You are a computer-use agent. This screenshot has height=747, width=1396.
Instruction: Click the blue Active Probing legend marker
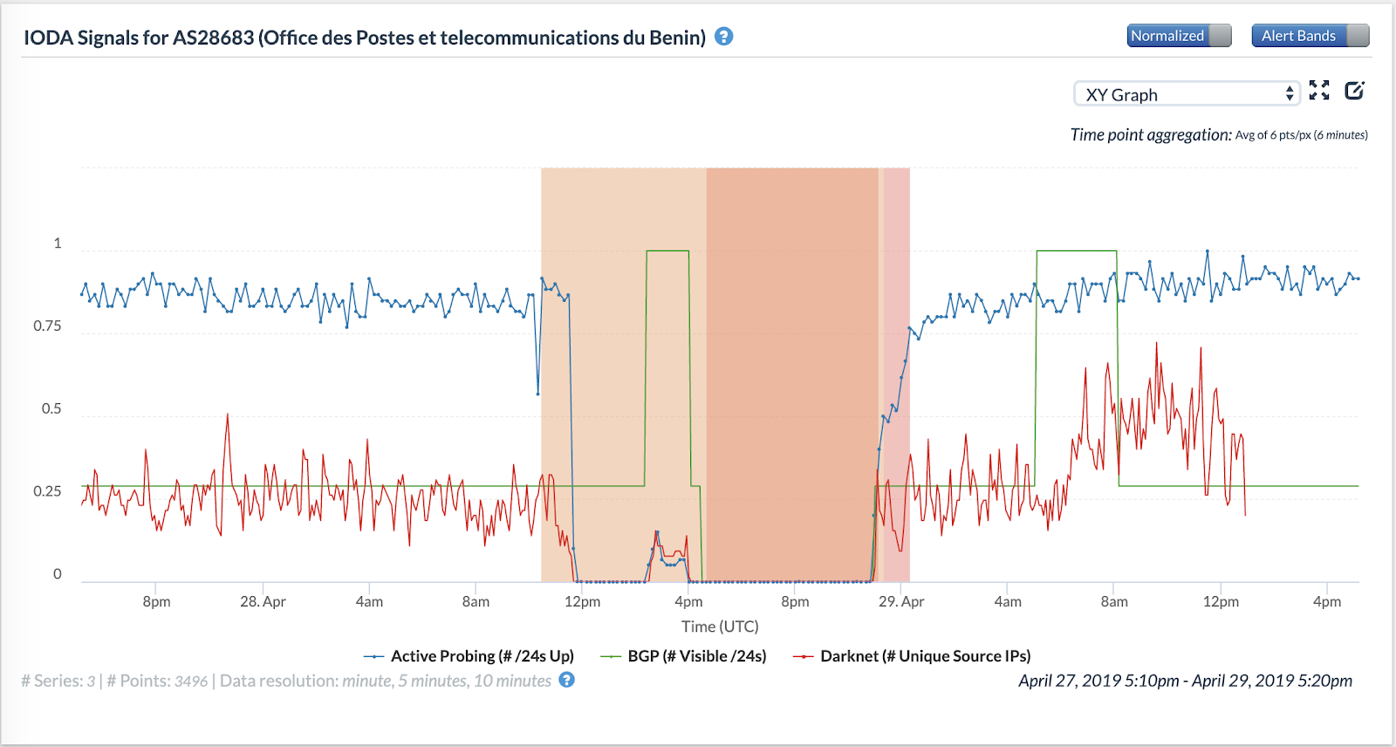click(x=373, y=656)
